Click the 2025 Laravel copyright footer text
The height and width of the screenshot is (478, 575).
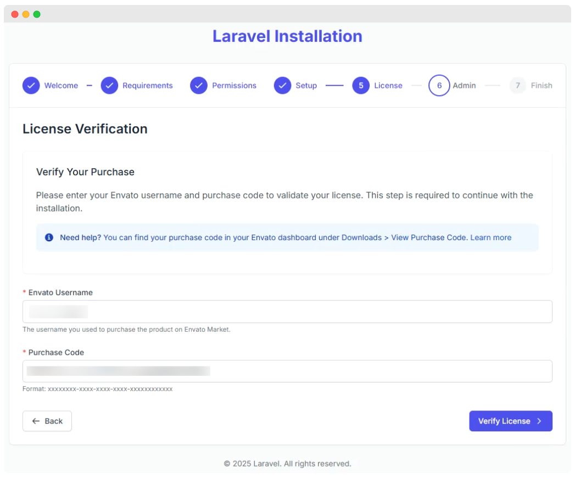click(288, 464)
